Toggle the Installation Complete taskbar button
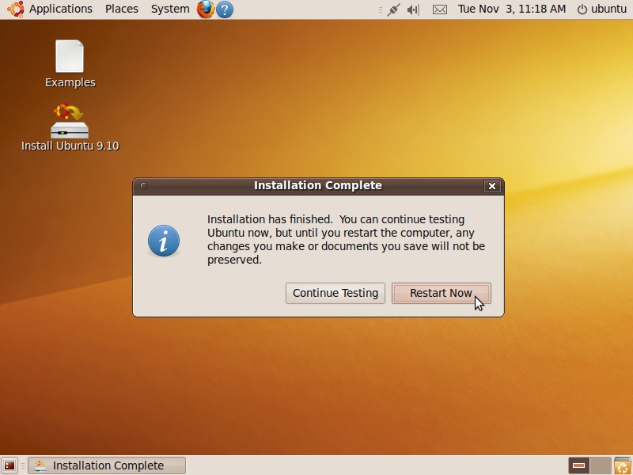 pyautogui.click(x=107, y=465)
